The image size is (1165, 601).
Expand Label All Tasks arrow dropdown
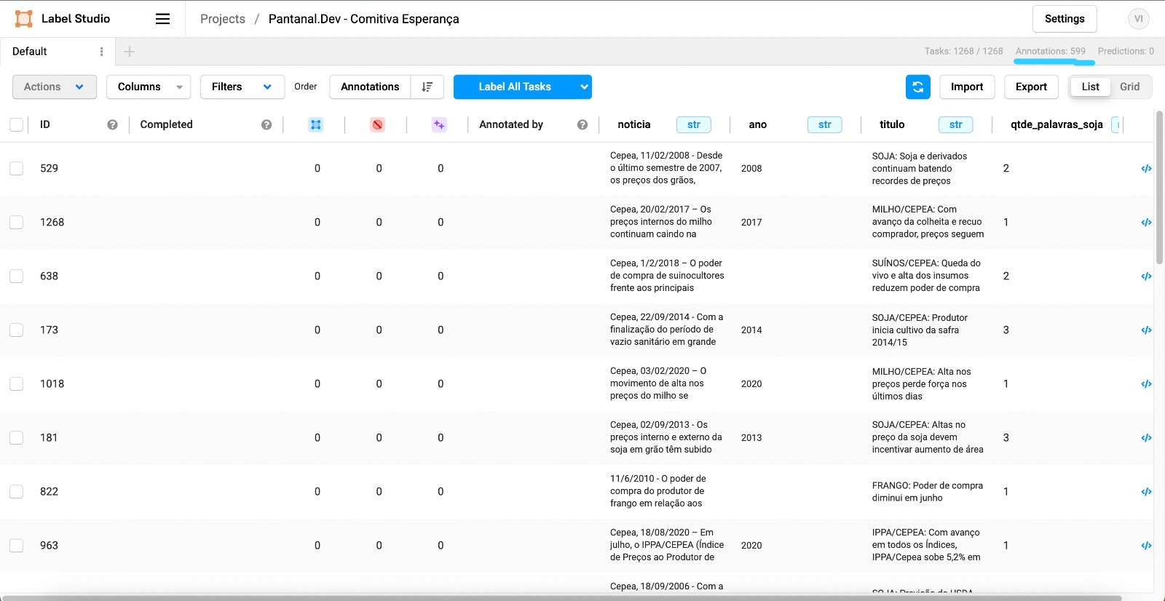(x=584, y=87)
